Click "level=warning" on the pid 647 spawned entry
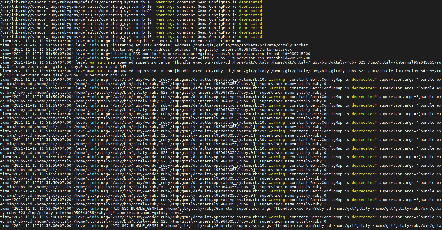This screenshot has height=230, width=443. pyautogui.click(x=91, y=62)
